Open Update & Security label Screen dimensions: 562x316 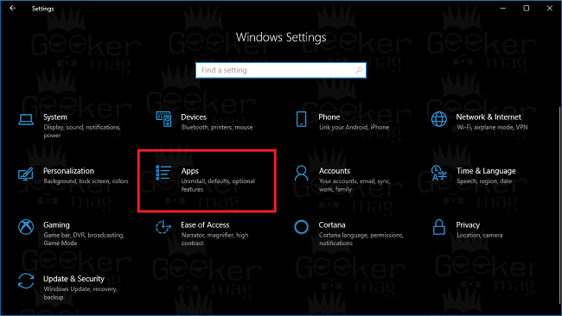[x=73, y=279]
